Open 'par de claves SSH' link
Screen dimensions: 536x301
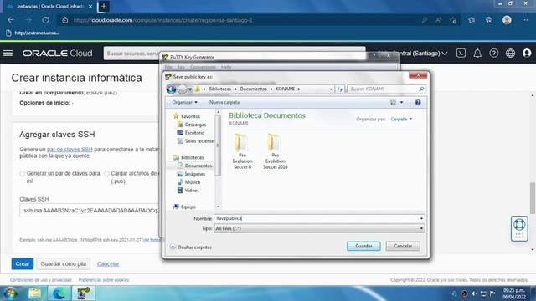(x=70, y=150)
